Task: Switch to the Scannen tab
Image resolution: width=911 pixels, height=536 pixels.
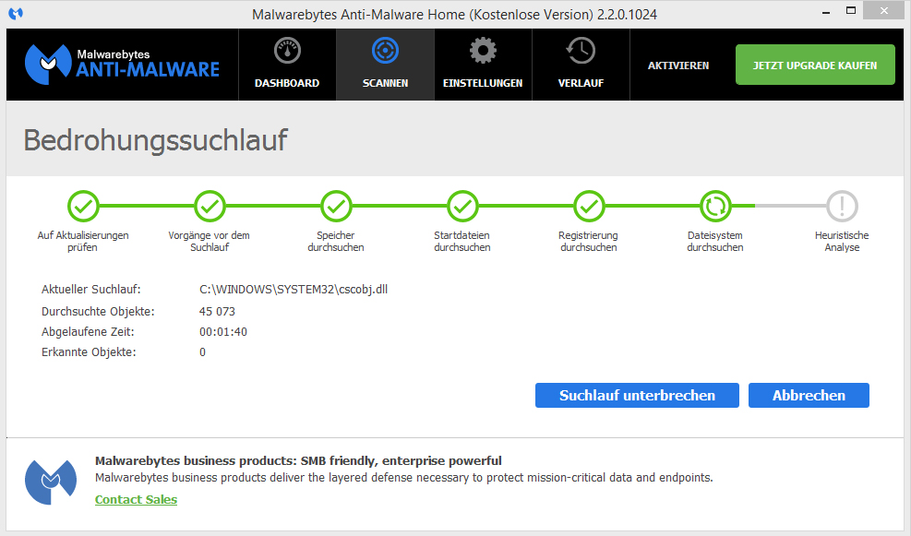Action: pyautogui.click(x=385, y=65)
